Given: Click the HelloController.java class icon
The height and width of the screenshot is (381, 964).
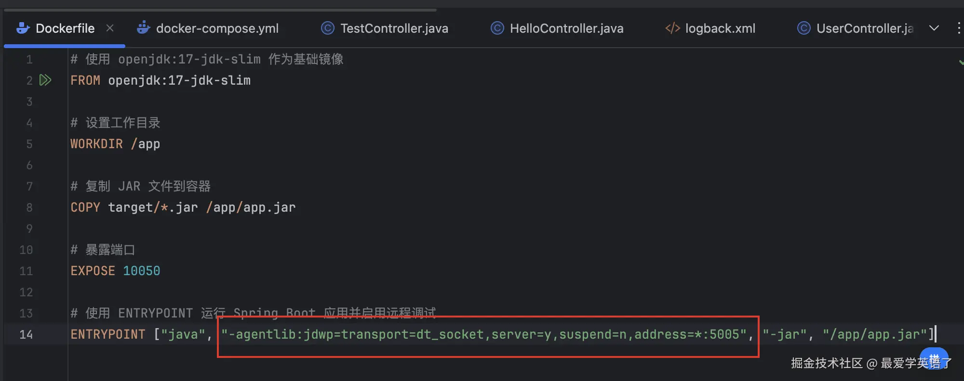Looking at the screenshot, I should click(x=497, y=28).
